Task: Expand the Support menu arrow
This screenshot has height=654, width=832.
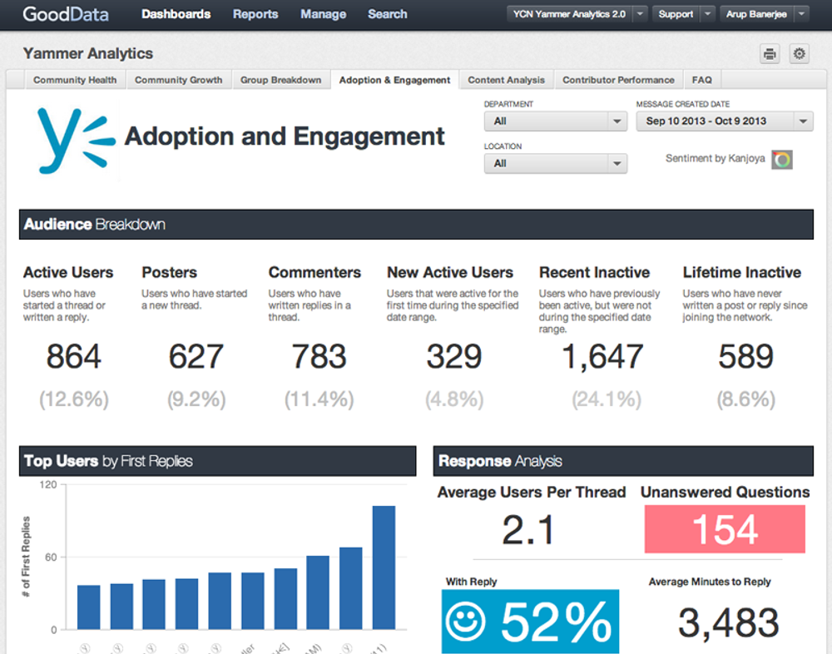Action: coord(707,14)
